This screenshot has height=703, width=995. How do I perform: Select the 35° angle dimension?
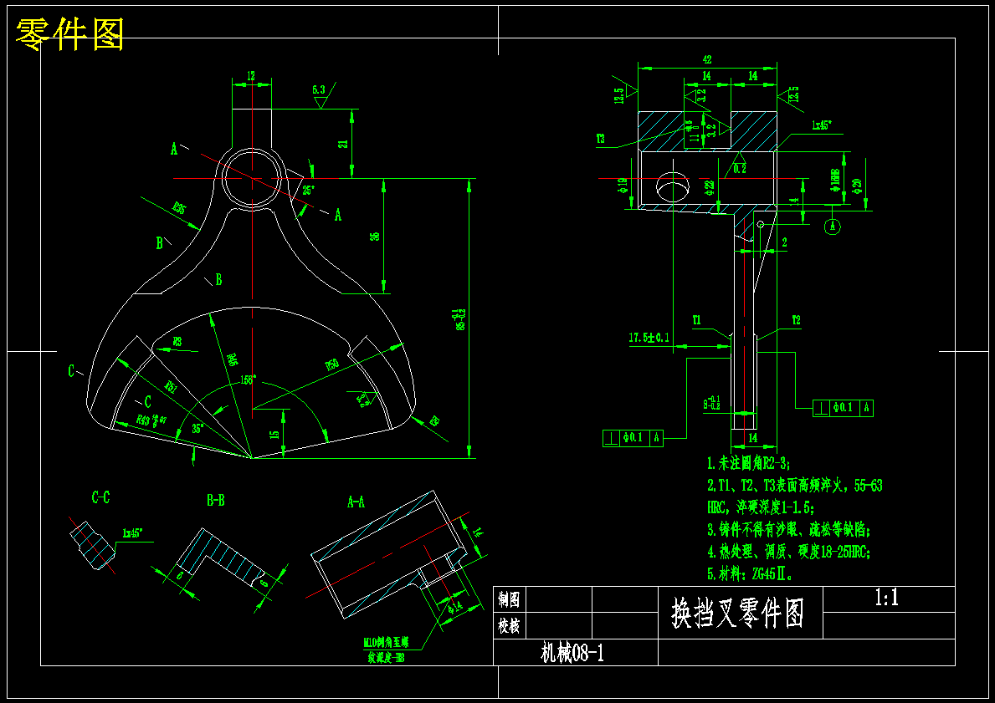point(198,429)
